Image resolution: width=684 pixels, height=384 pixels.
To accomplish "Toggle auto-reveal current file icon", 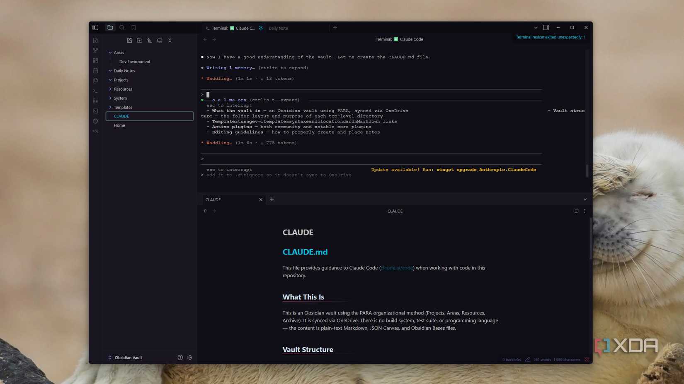I will (160, 41).
